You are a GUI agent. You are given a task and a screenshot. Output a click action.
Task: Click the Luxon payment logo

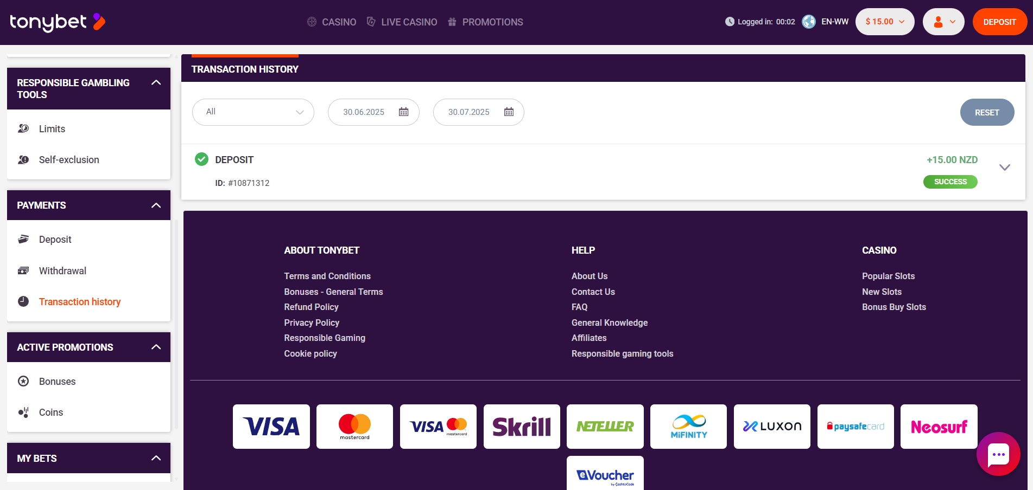[x=772, y=427]
